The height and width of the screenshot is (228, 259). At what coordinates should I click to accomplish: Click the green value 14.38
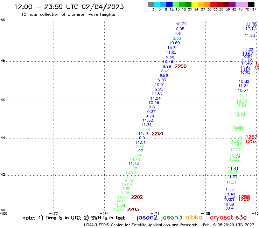[x=124, y=193]
